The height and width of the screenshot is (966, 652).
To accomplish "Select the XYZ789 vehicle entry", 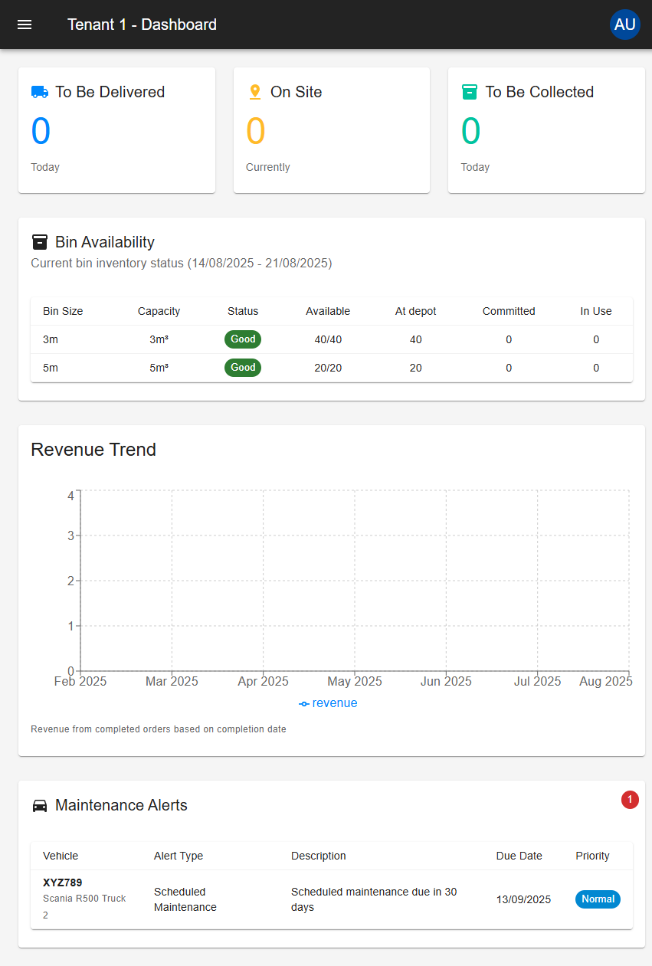I will coord(62,882).
